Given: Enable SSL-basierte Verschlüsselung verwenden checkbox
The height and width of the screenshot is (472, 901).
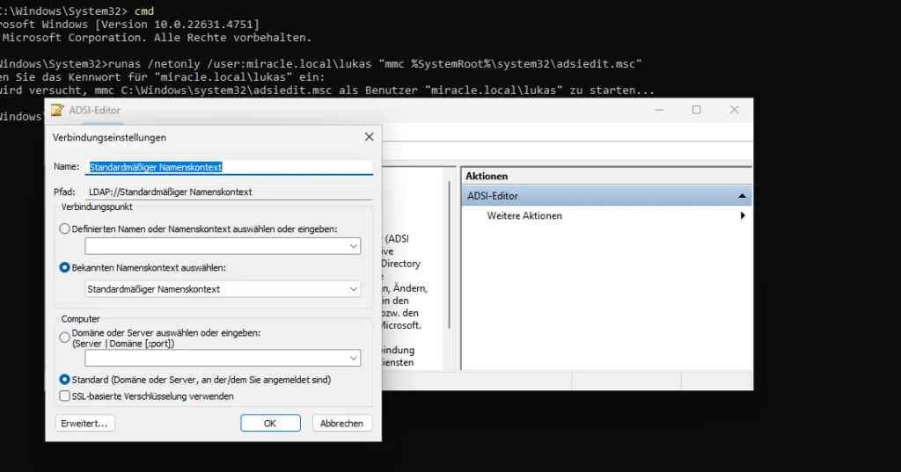Looking at the screenshot, I should click(x=65, y=396).
